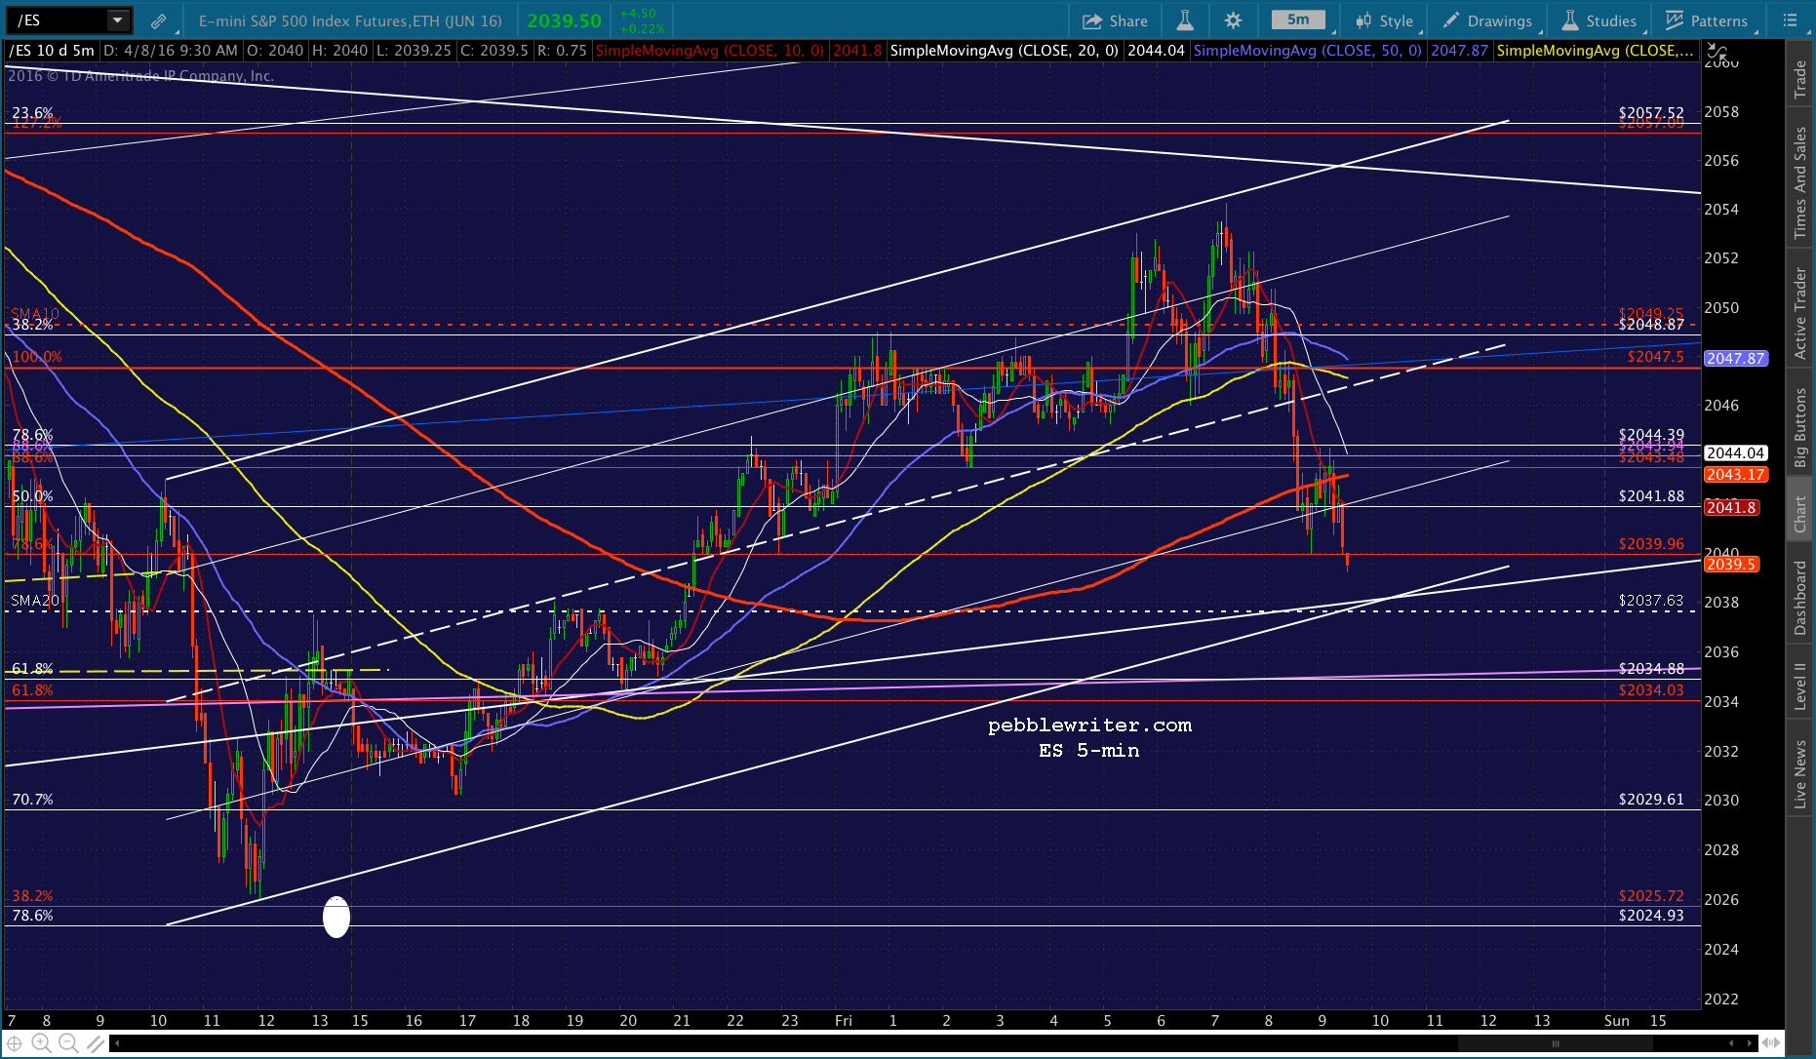Click the $2034.88 level label
The height and width of the screenshot is (1059, 1816).
[x=1651, y=669]
